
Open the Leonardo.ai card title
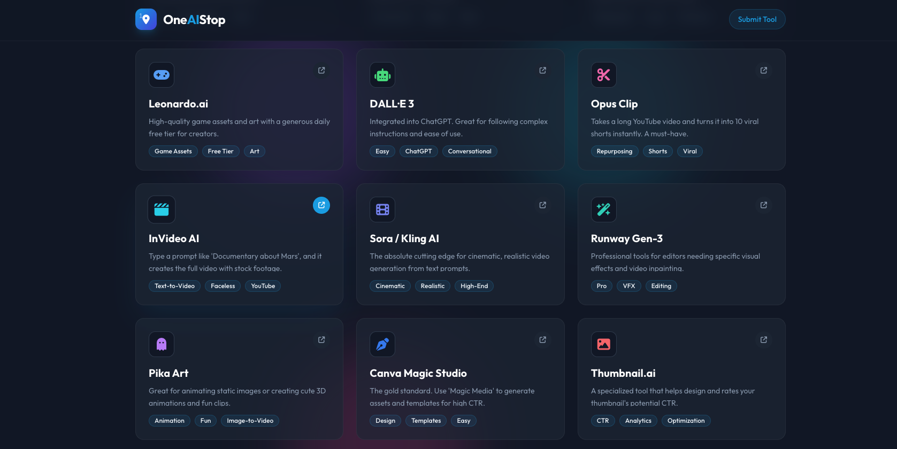[178, 104]
